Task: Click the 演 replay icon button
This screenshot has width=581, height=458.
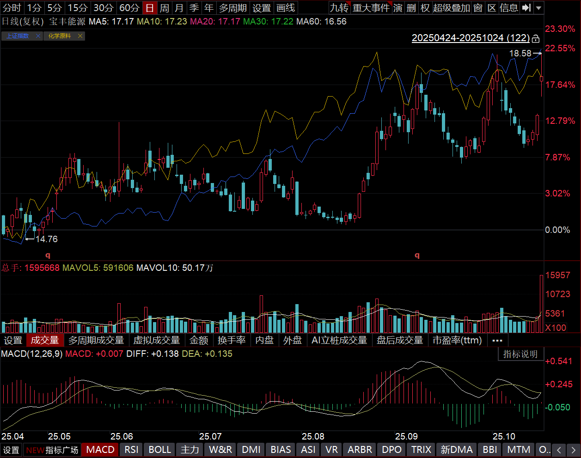Action: tap(398, 8)
